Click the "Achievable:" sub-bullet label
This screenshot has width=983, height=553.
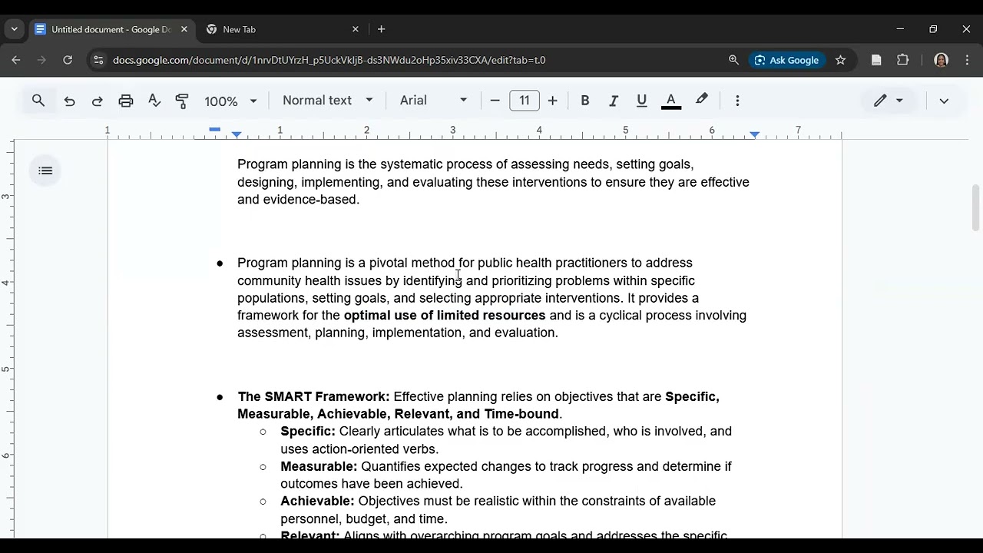pyautogui.click(x=317, y=502)
